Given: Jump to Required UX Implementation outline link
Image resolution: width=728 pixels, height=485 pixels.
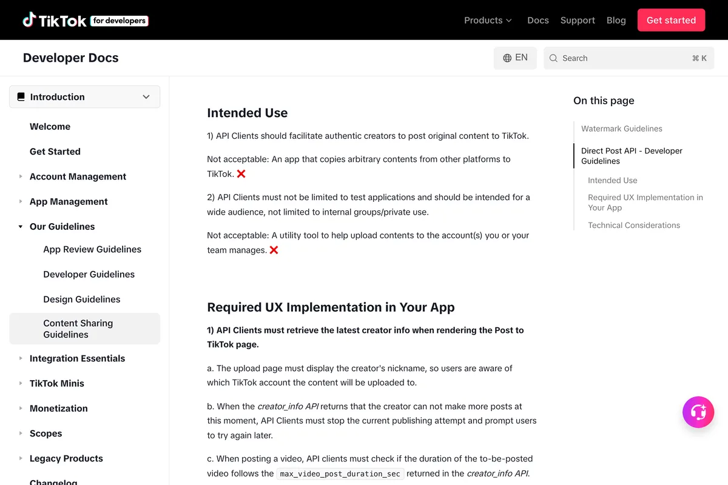Looking at the screenshot, I should pos(645,202).
